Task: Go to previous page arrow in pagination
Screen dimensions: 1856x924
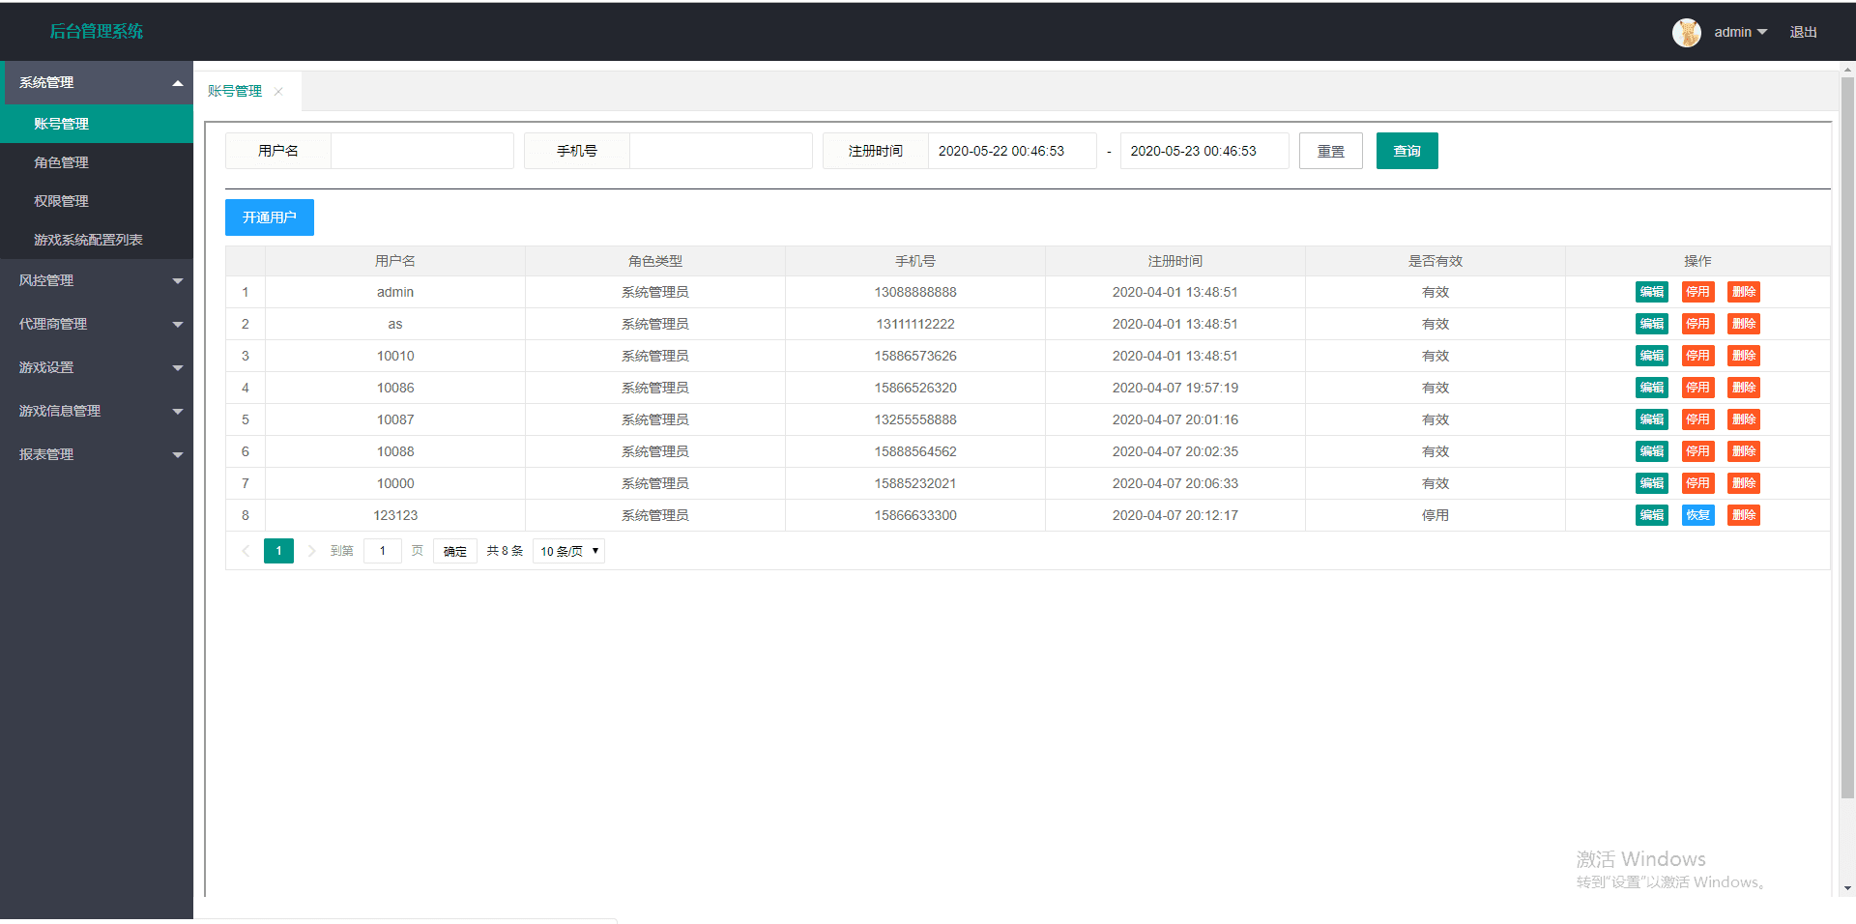Action: tap(246, 551)
